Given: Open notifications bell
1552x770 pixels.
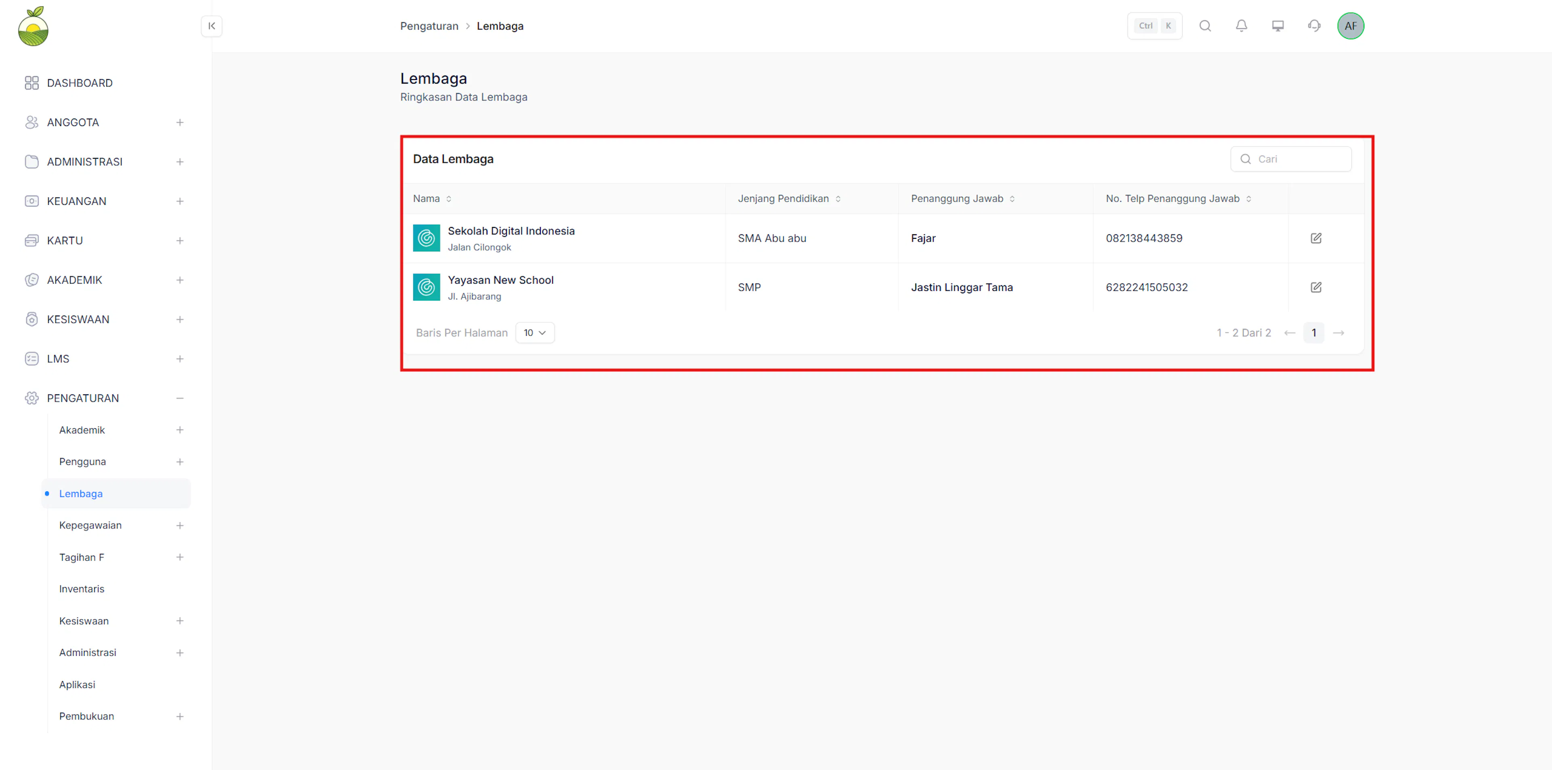Looking at the screenshot, I should pyautogui.click(x=1241, y=26).
